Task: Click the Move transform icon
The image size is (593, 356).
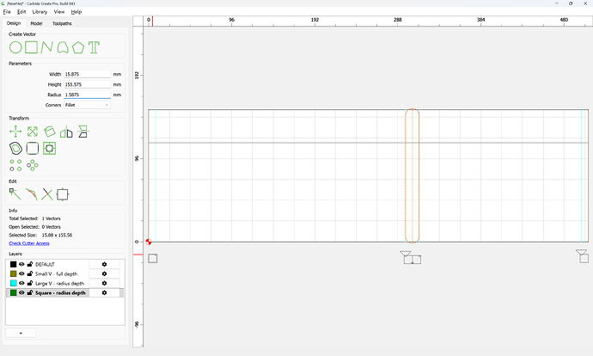Action: click(15, 132)
